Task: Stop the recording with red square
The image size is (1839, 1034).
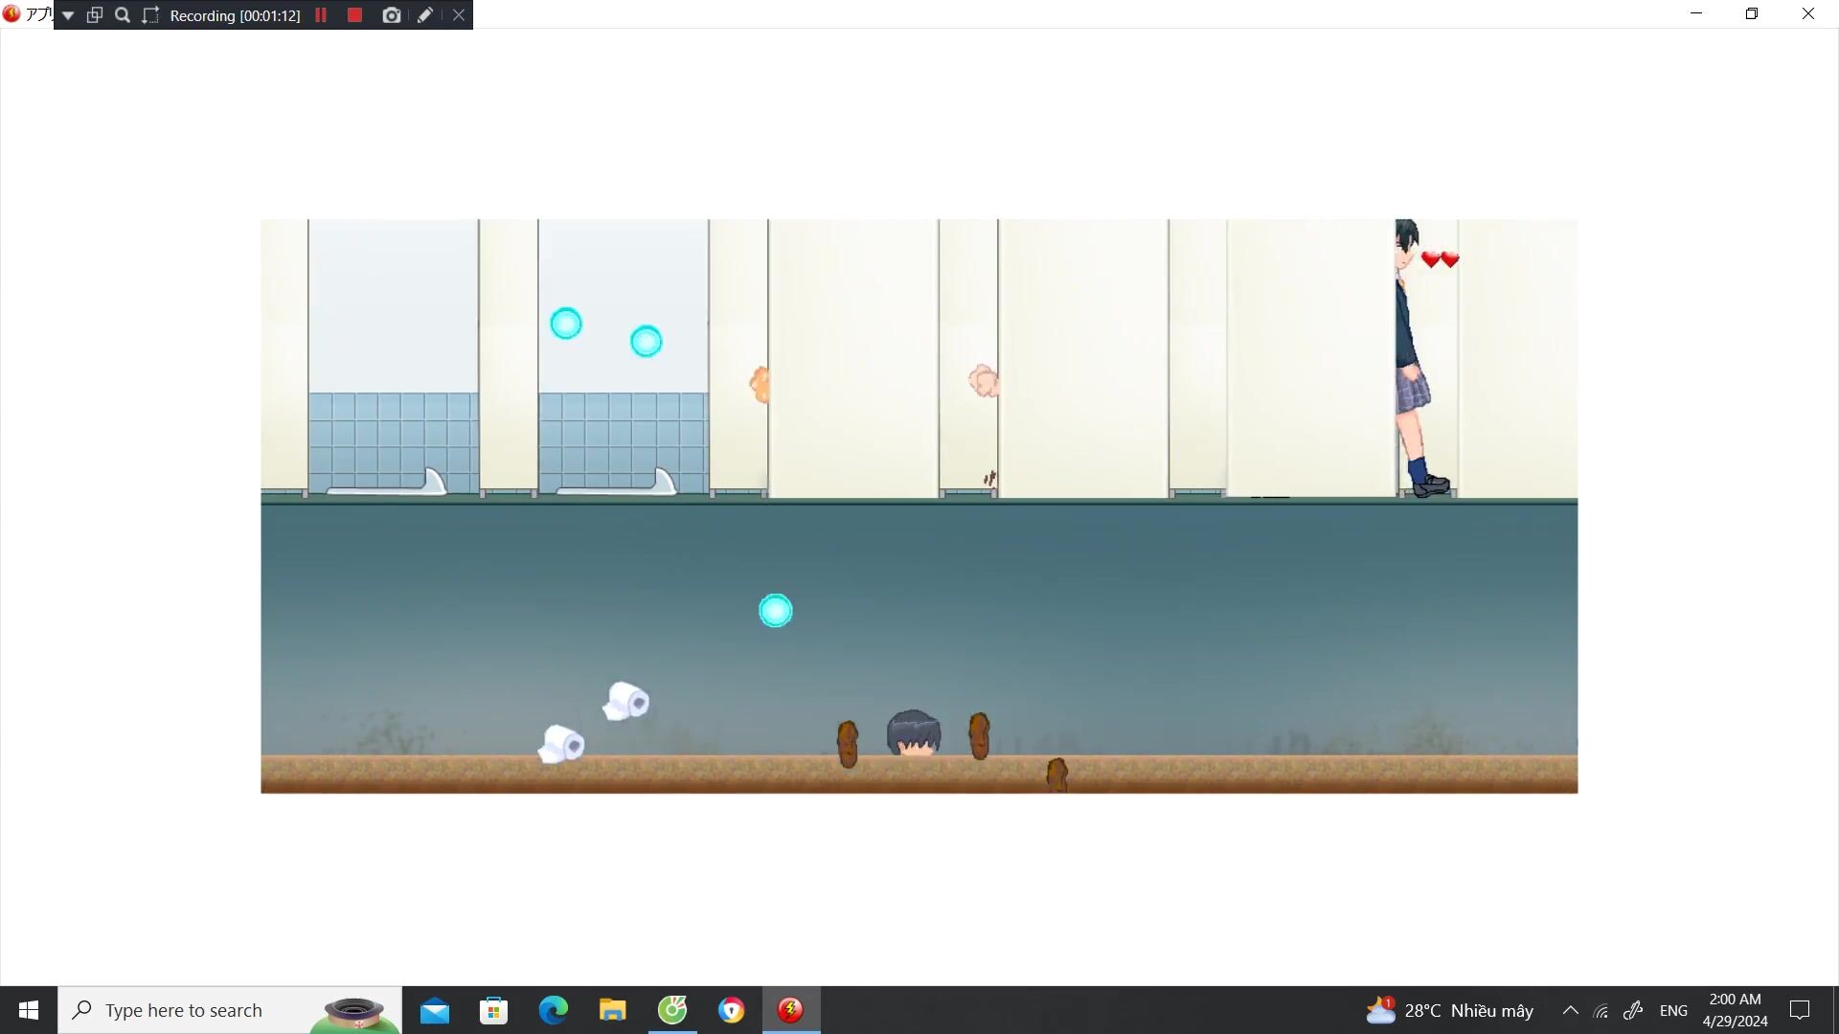Action: (354, 15)
